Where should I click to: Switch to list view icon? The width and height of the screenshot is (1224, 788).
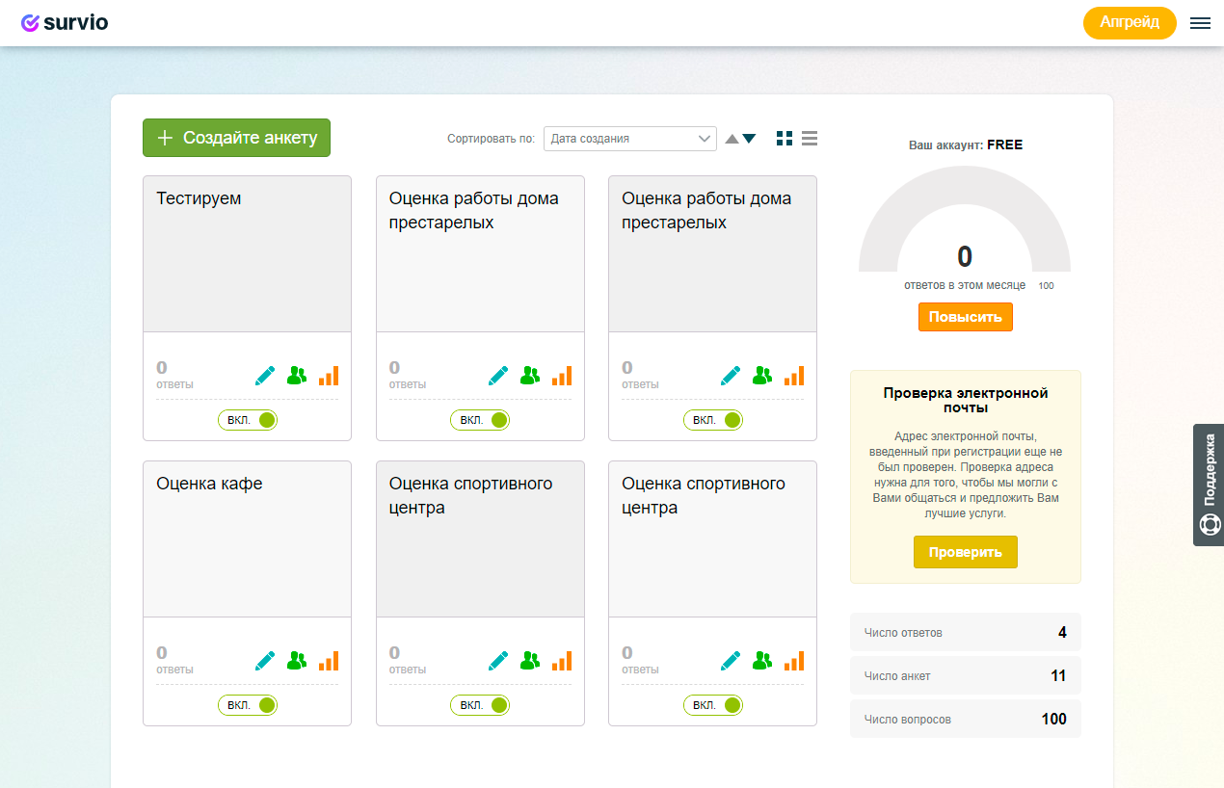click(x=810, y=139)
